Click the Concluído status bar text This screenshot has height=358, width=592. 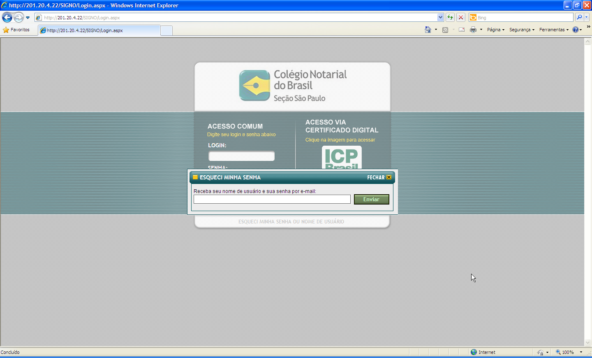coord(10,352)
